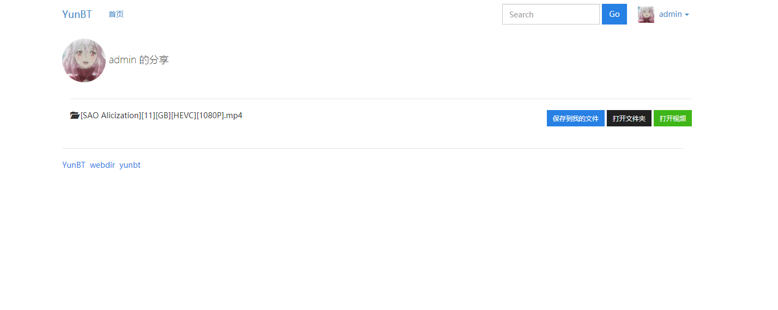Focus the Search input field

[x=551, y=14]
